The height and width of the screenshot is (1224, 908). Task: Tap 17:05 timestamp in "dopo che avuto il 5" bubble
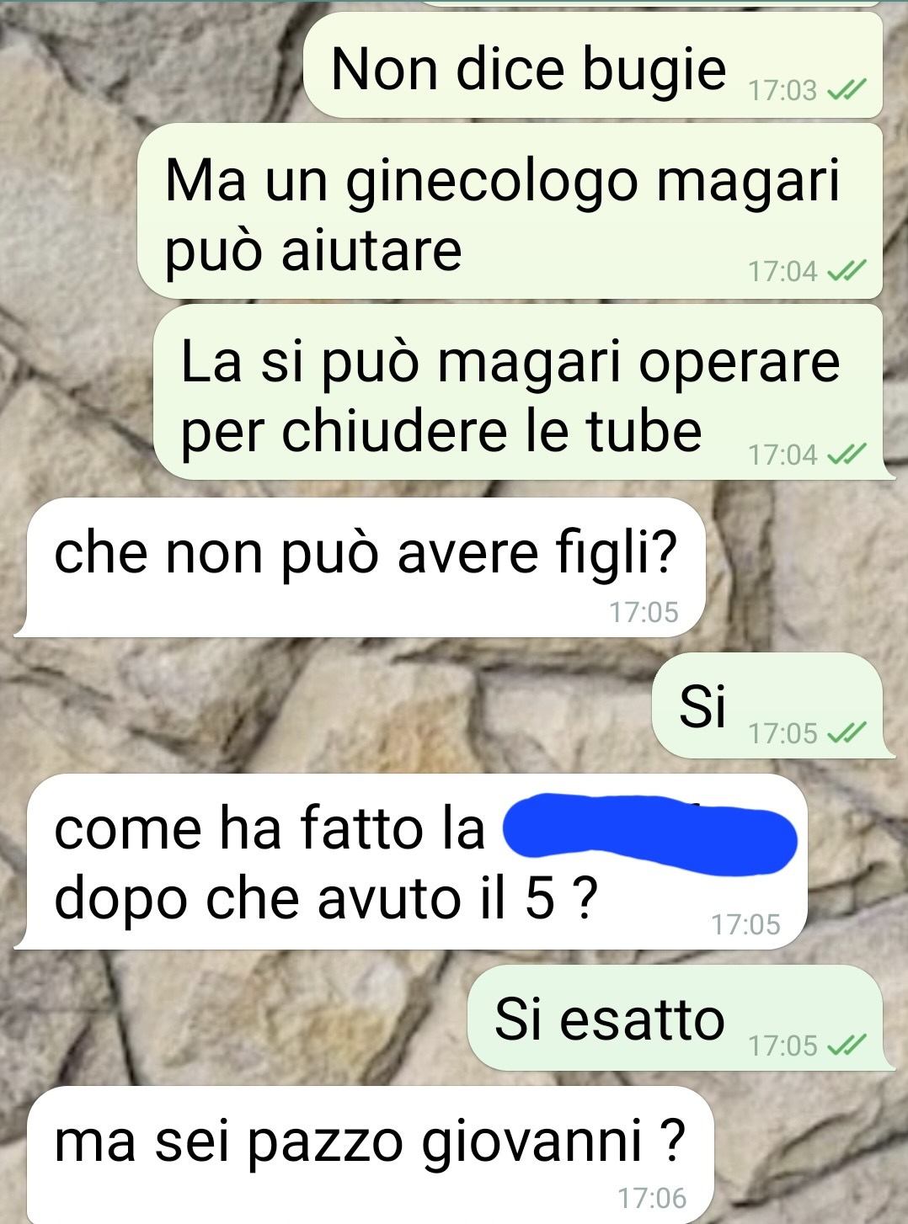pos(745,924)
